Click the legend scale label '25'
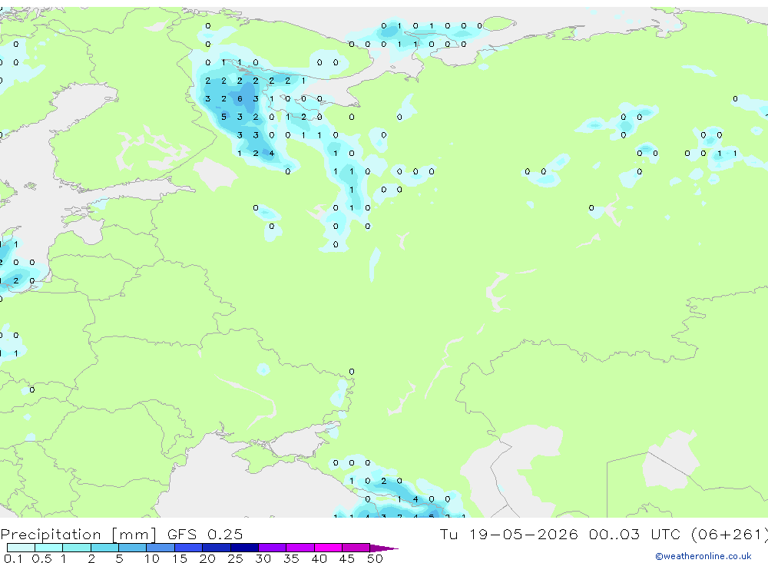This screenshot has width=768, height=563. [x=235, y=558]
